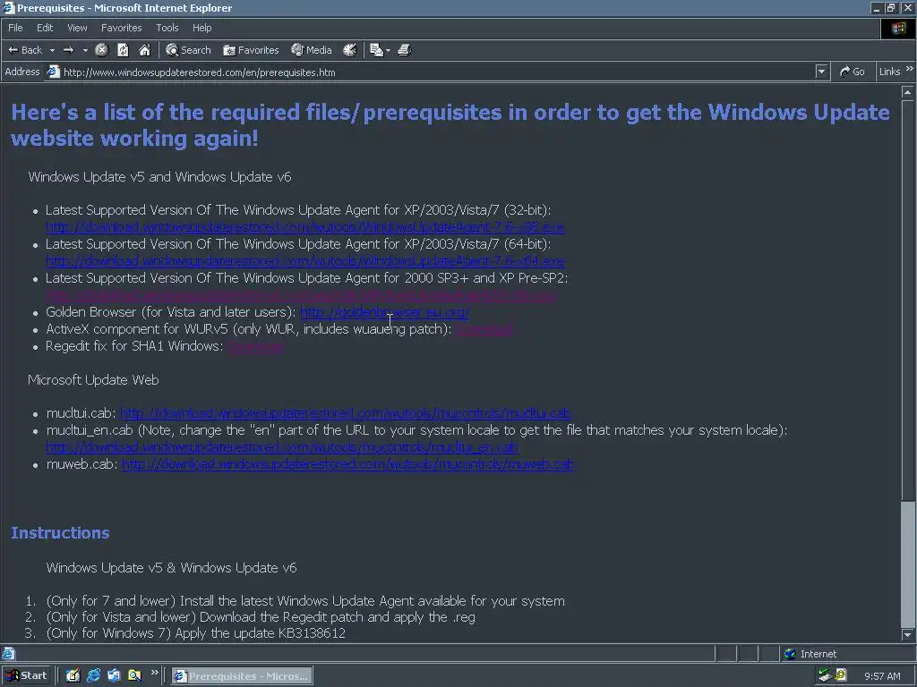
Task: Open the 32-bit Windows Update Agent download link
Action: coord(305,227)
